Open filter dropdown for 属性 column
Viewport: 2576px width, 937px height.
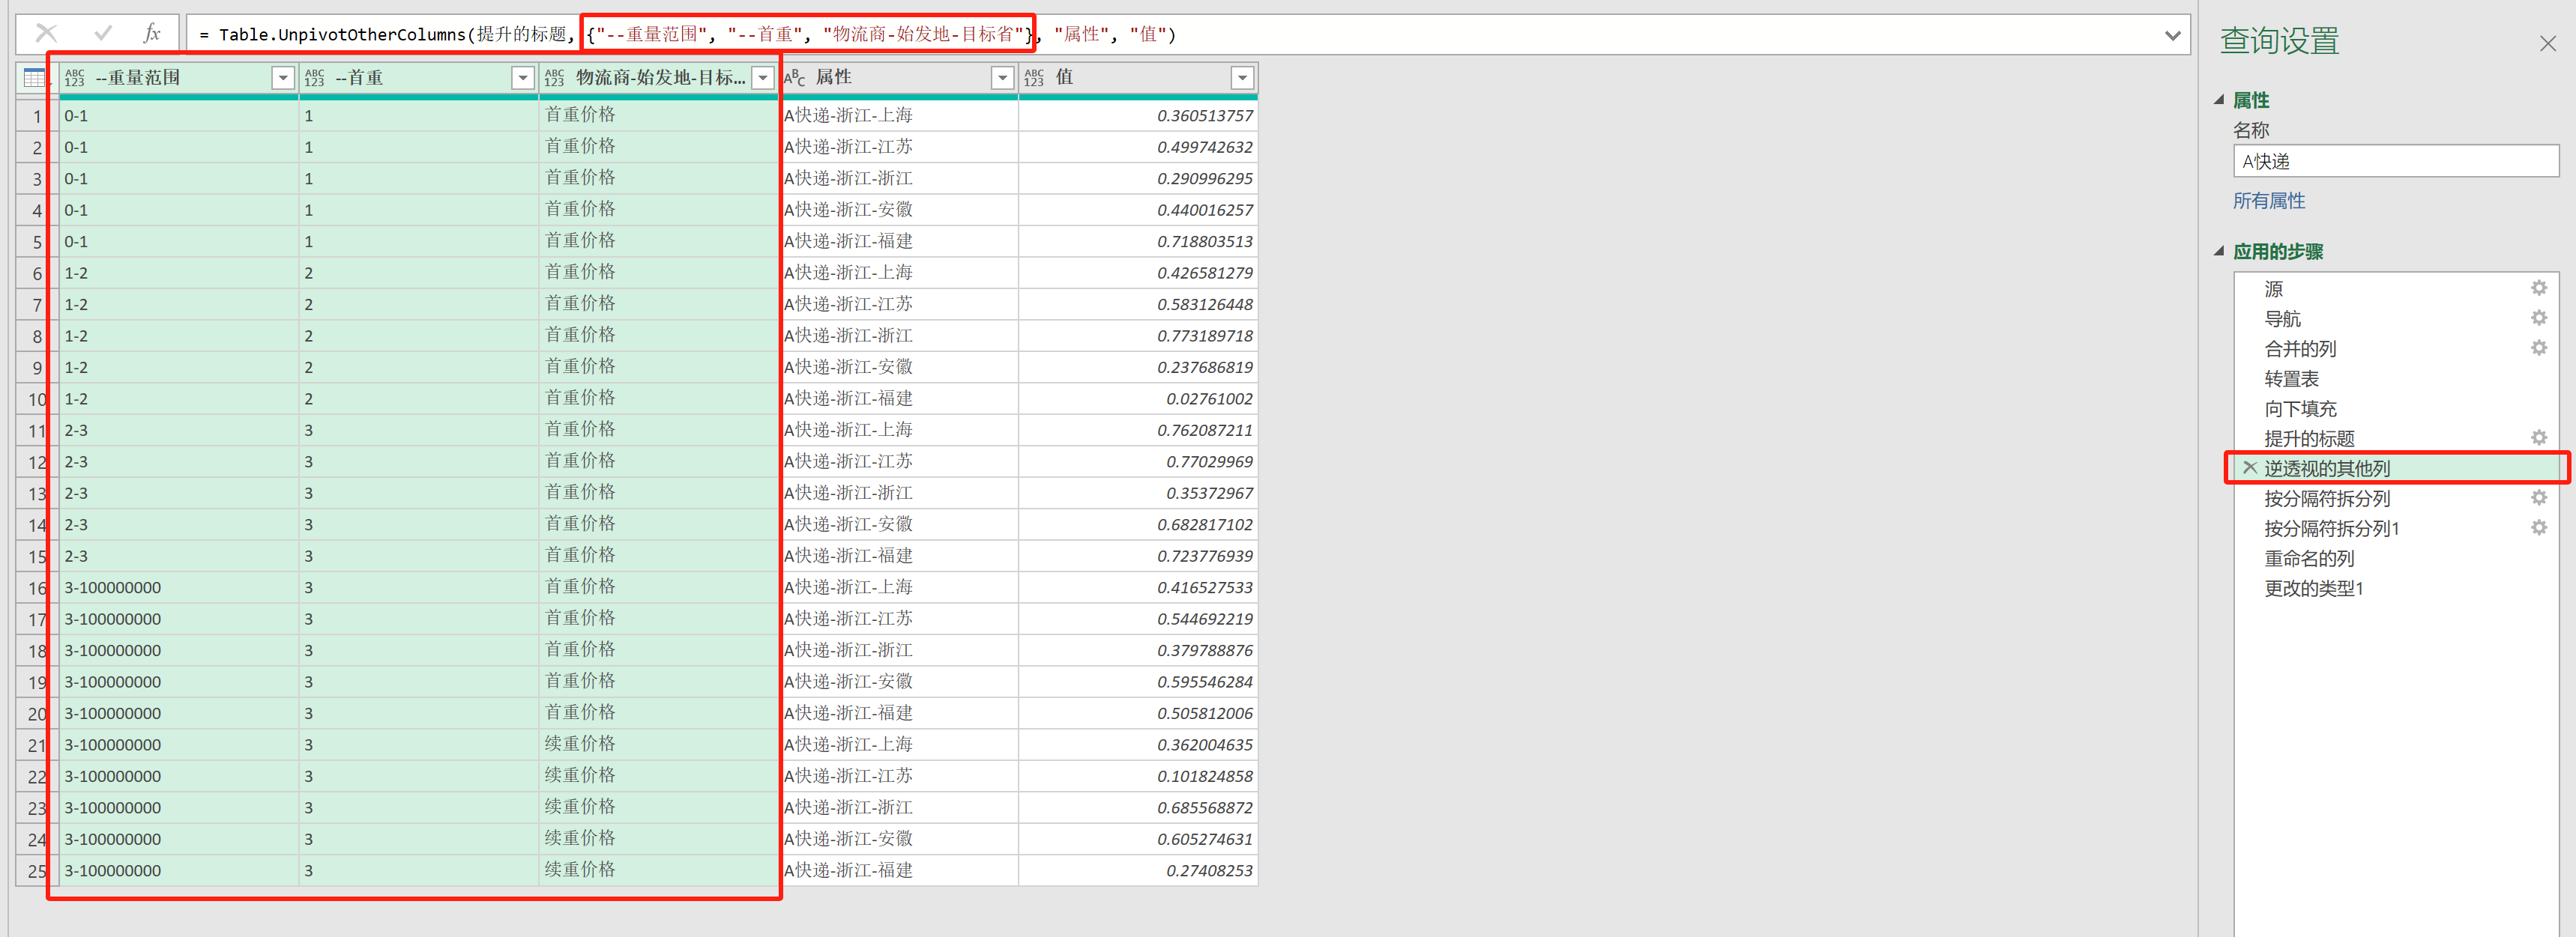click(x=1002, y=78)
